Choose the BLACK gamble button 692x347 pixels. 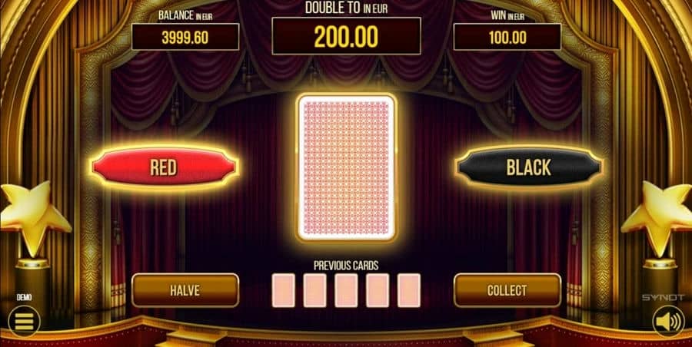tap(529, 167)
